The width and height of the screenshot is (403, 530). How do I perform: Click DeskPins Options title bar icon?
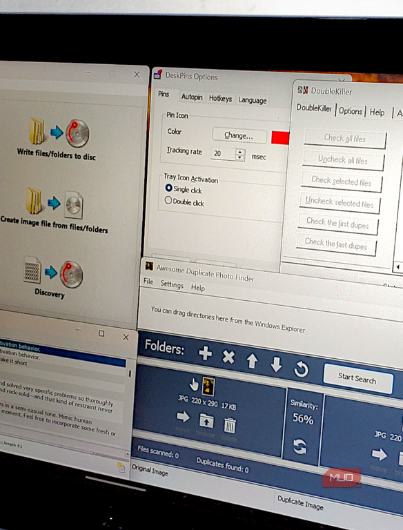[157, 74]
